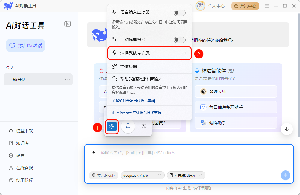Click the help question mark icon in voice toolbar
The image size is (300, 195).
[x=144, y=126]
